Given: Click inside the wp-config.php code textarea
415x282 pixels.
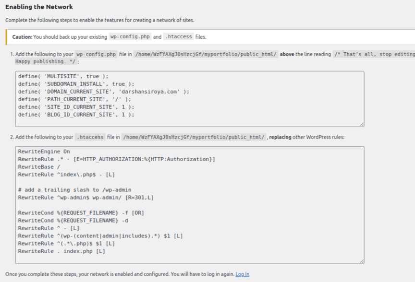Looking at the screenshot, I should 190,99.
